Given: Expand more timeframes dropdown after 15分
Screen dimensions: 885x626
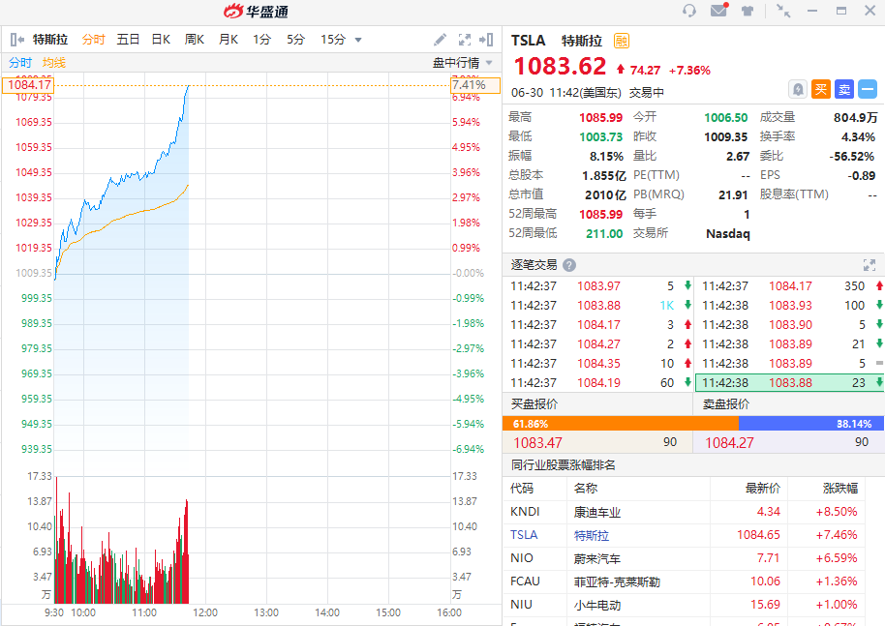Looking at the screenshot, I should [358, 40].
